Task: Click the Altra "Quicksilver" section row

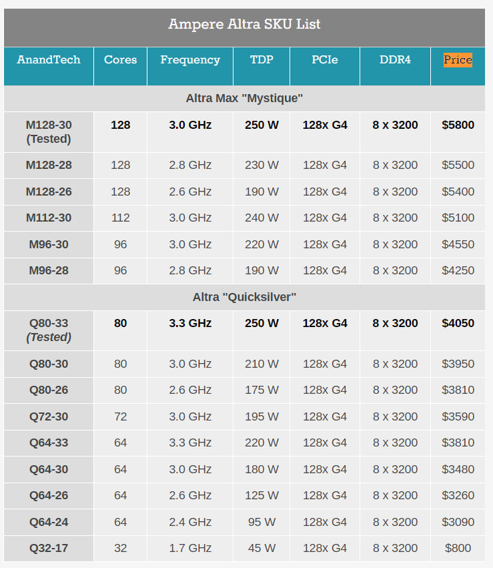Action: (244, 297)
